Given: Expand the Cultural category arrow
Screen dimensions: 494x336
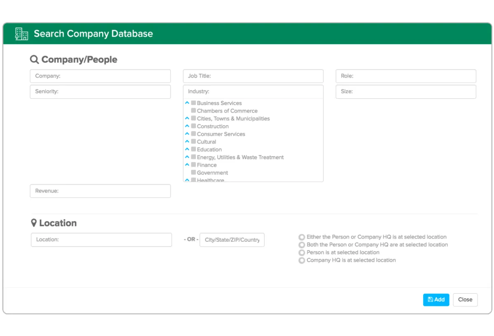Looking at the screenshot, I should click(187, 141).
